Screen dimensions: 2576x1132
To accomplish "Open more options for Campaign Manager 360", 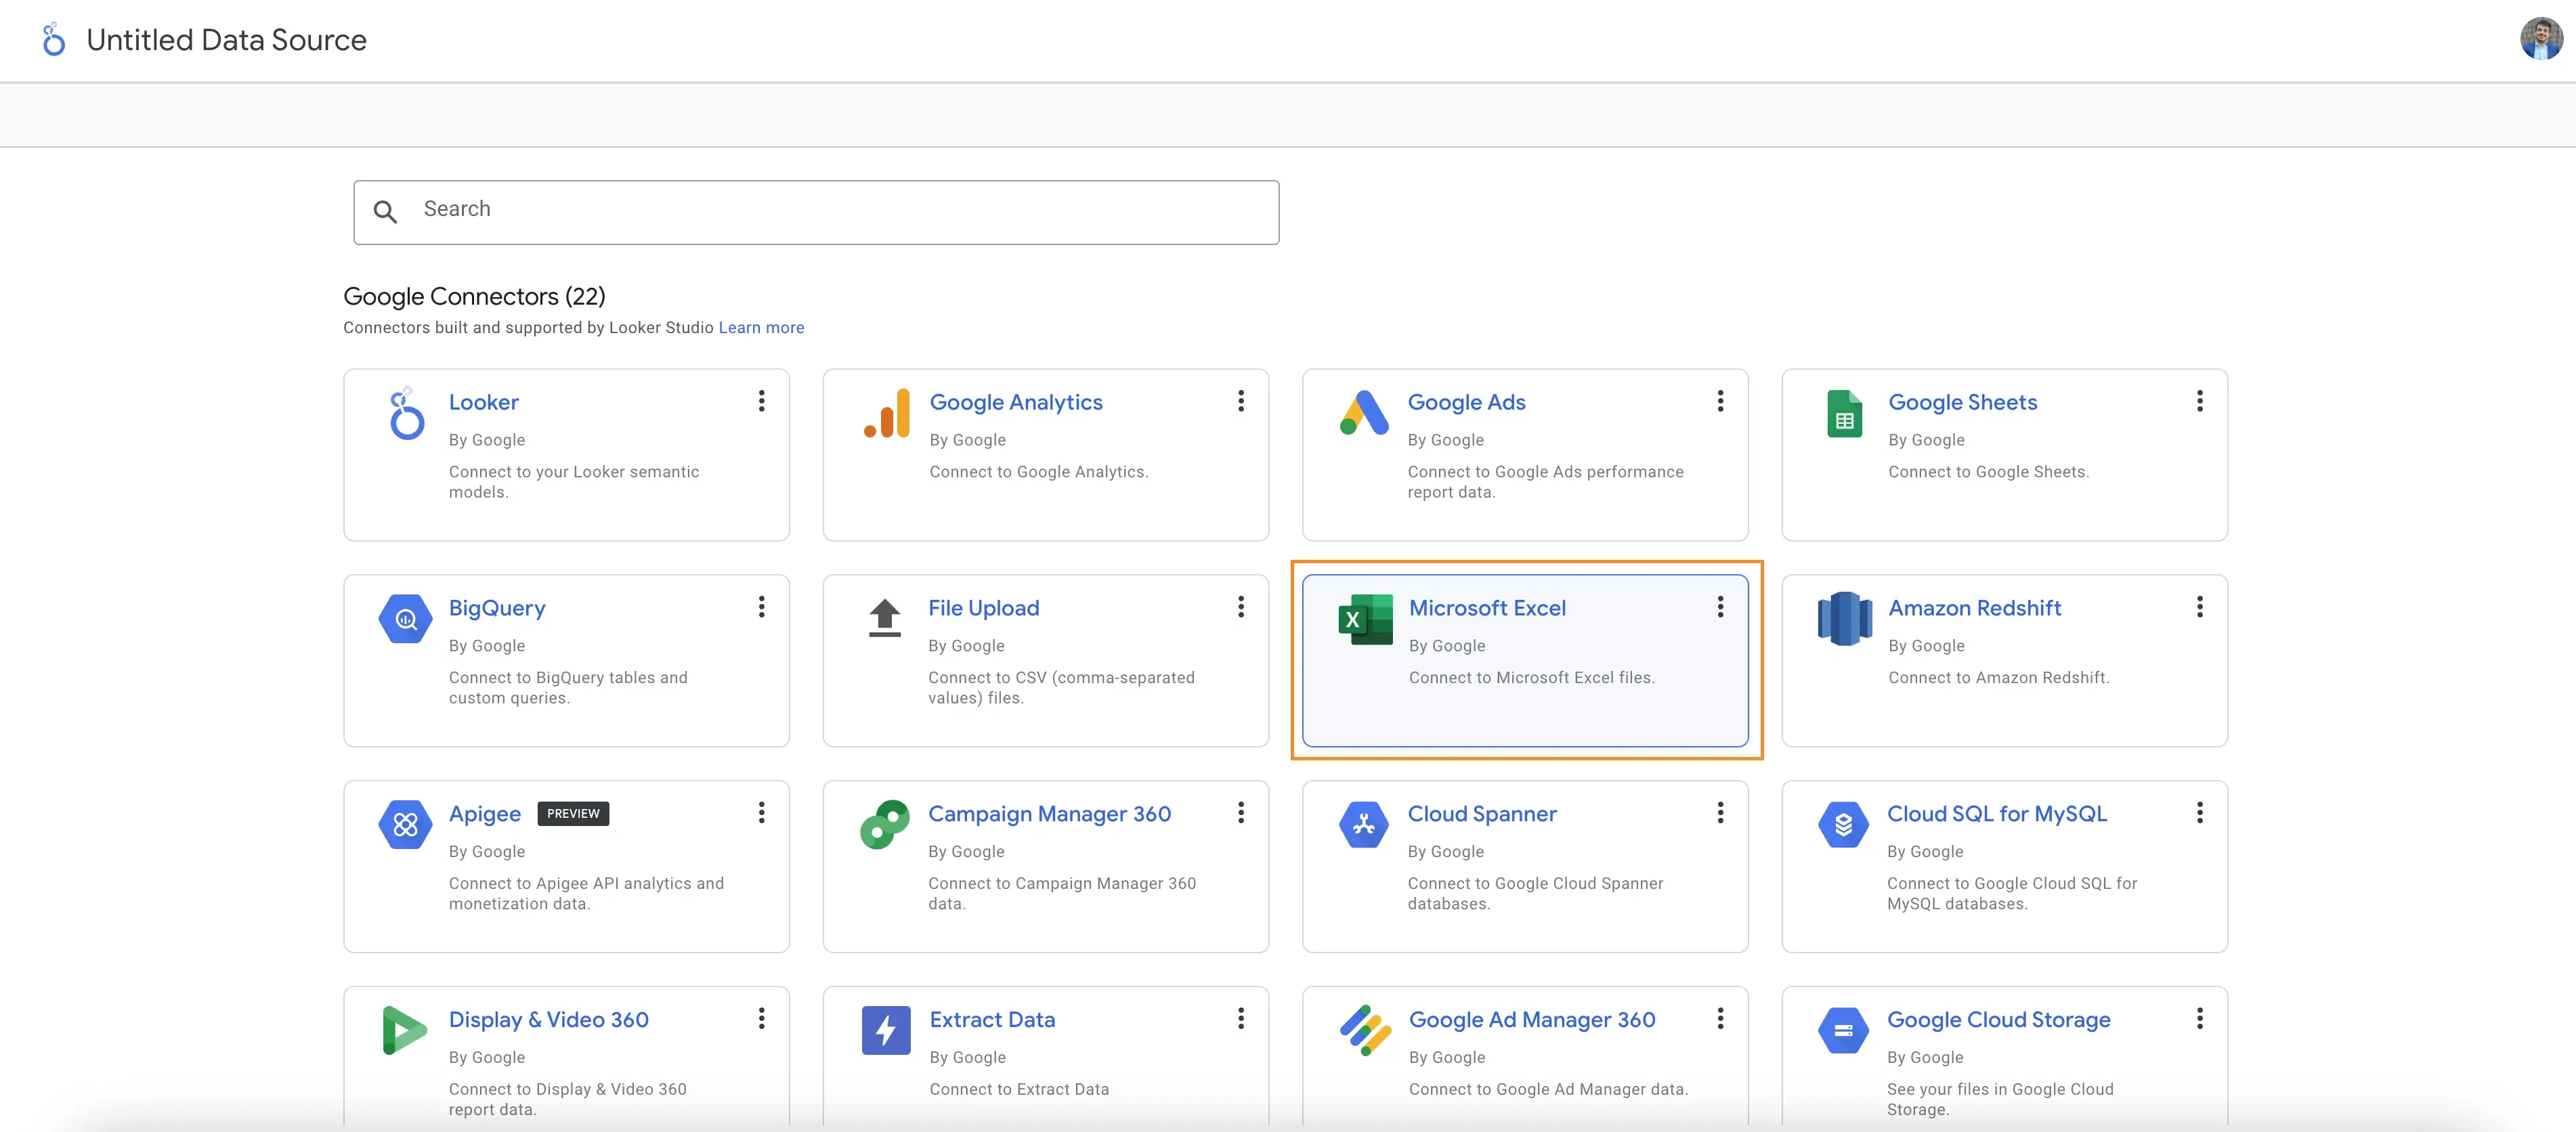I will click(1241, 813).
